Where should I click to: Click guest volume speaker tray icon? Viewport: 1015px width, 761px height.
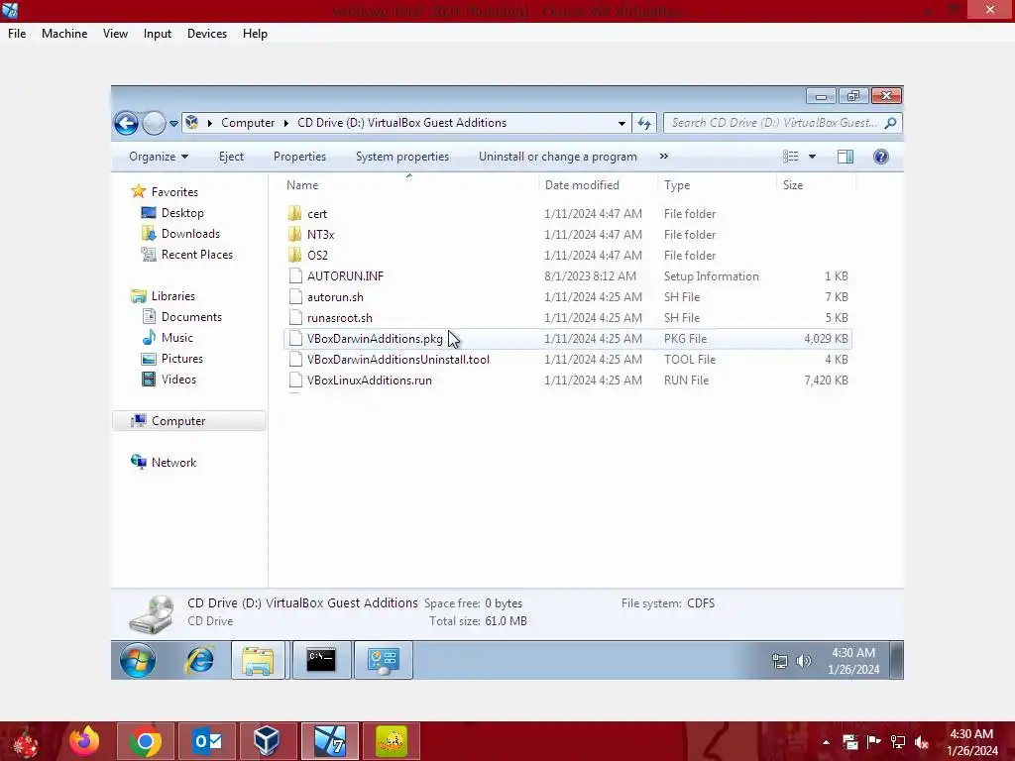click(803, 661)
